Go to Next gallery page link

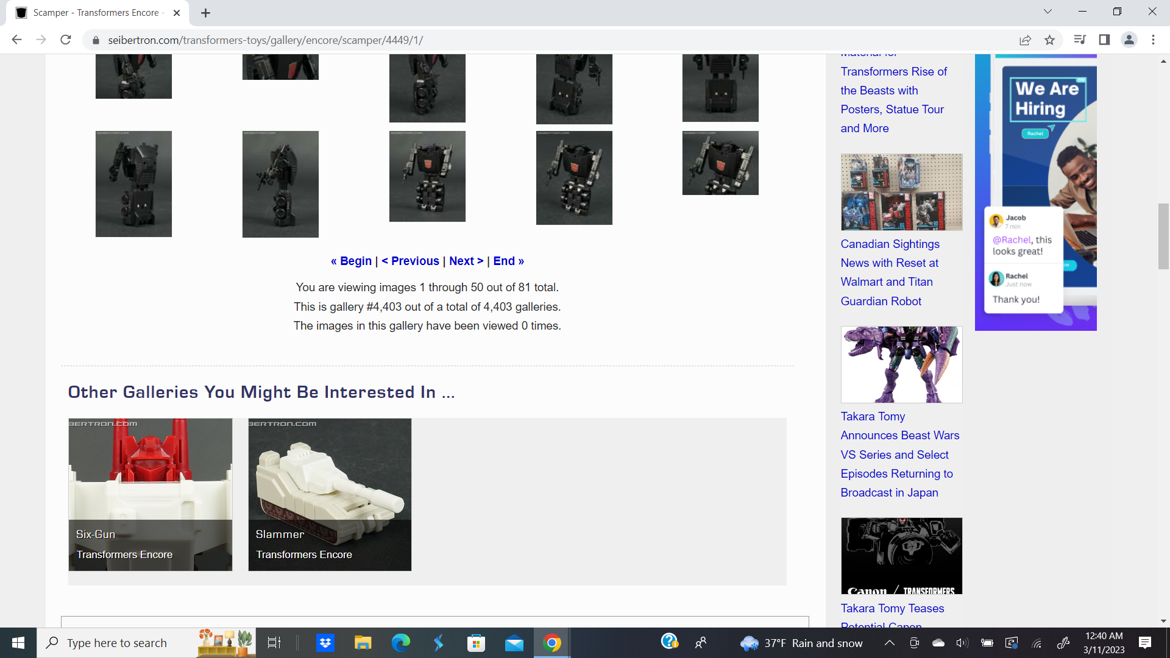[466, 261]
